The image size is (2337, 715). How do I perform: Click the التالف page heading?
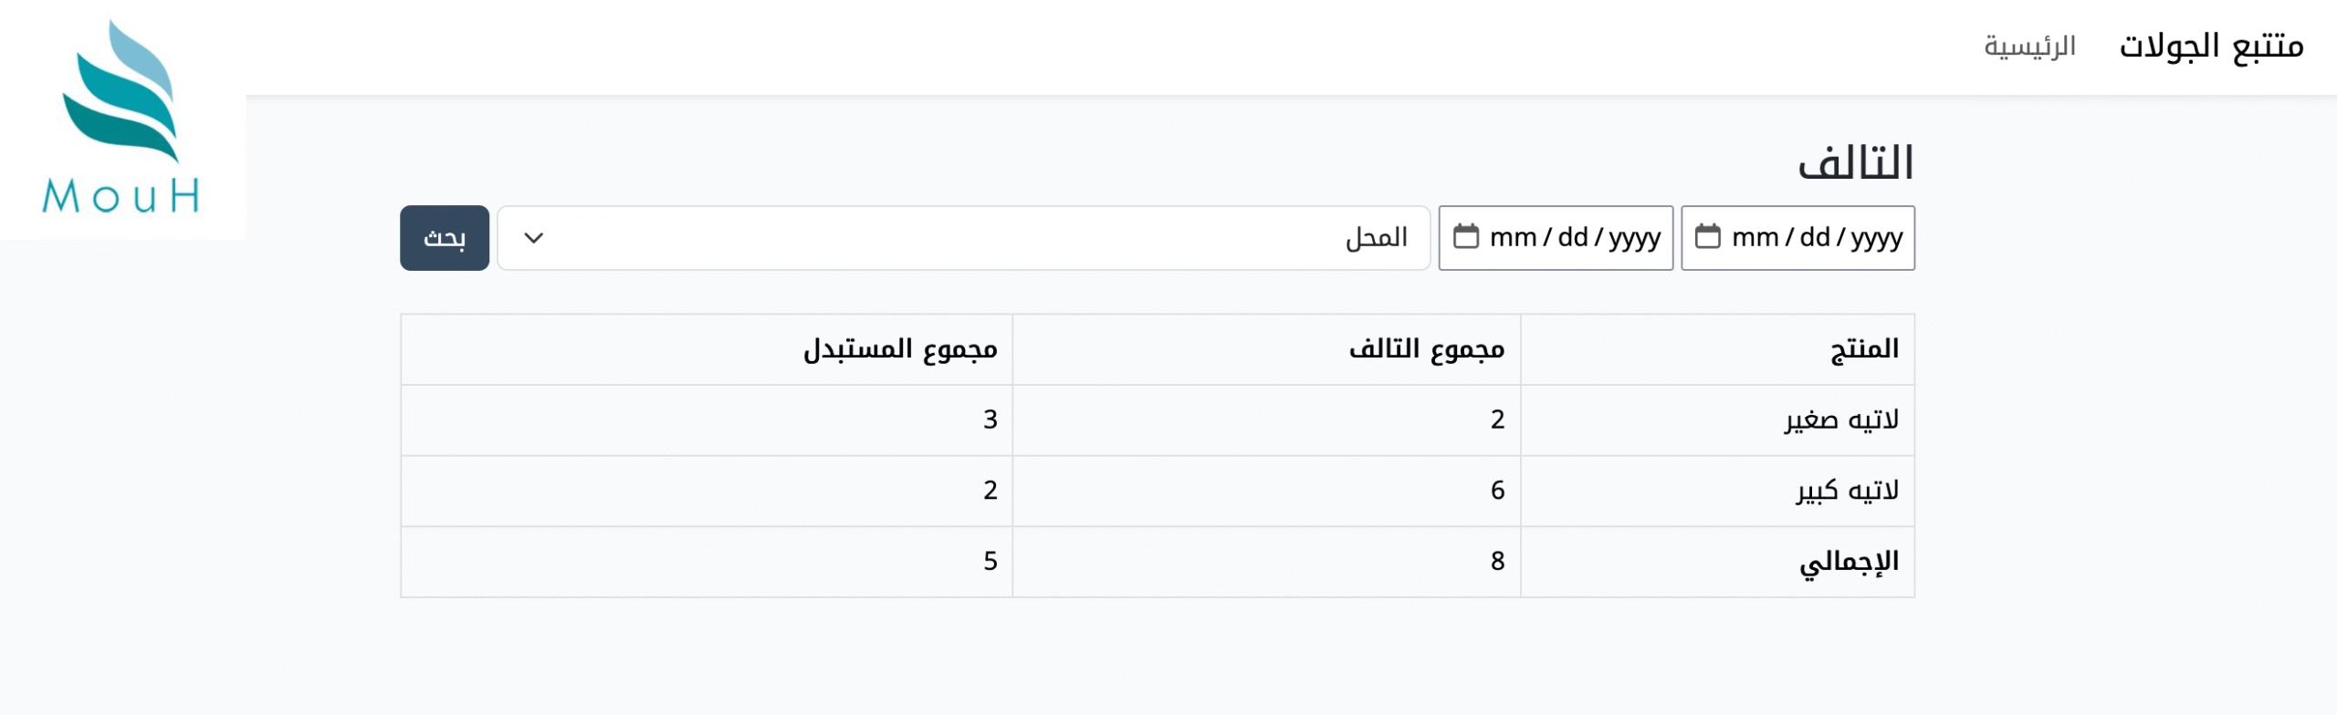pyautogui.click(x=1855, y=164)
